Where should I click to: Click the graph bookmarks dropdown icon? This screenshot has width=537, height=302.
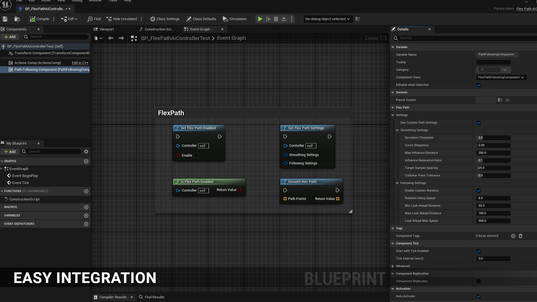point(98,38)
